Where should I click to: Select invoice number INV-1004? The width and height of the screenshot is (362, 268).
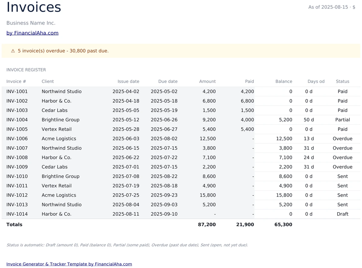tap(17, 120)
